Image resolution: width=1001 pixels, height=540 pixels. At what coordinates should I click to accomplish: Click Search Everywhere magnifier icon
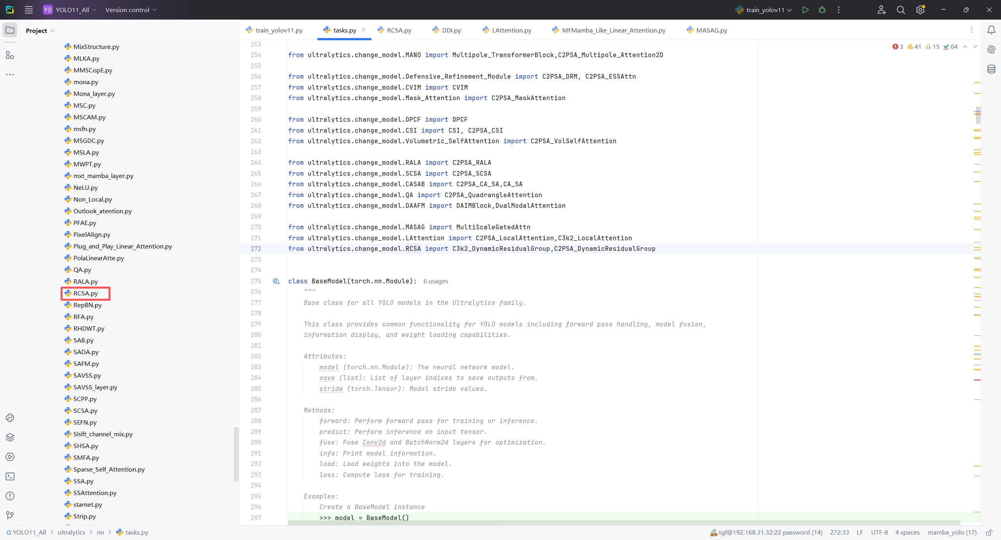pos(901,10)
